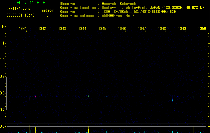This screenshot has height=133, width=210.
Task: Click the 1949 time axis label
Action: click(182, 29)
